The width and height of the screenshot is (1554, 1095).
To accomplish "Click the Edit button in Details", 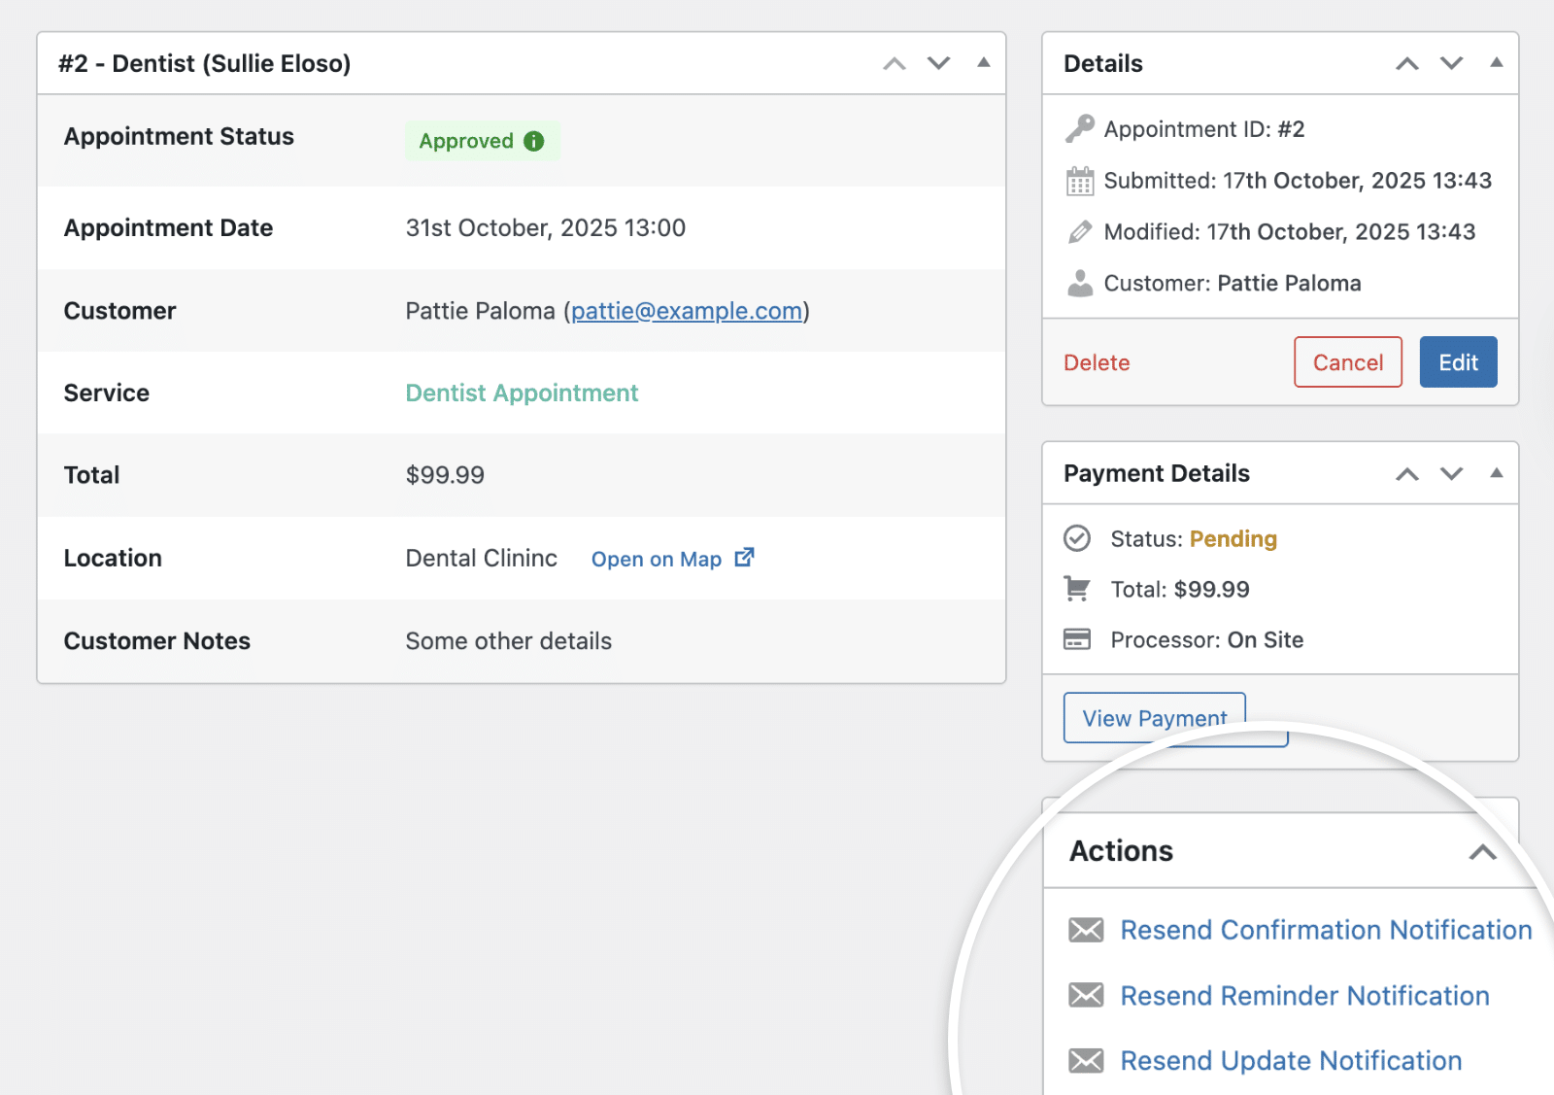I will [x=1458, y=361].
